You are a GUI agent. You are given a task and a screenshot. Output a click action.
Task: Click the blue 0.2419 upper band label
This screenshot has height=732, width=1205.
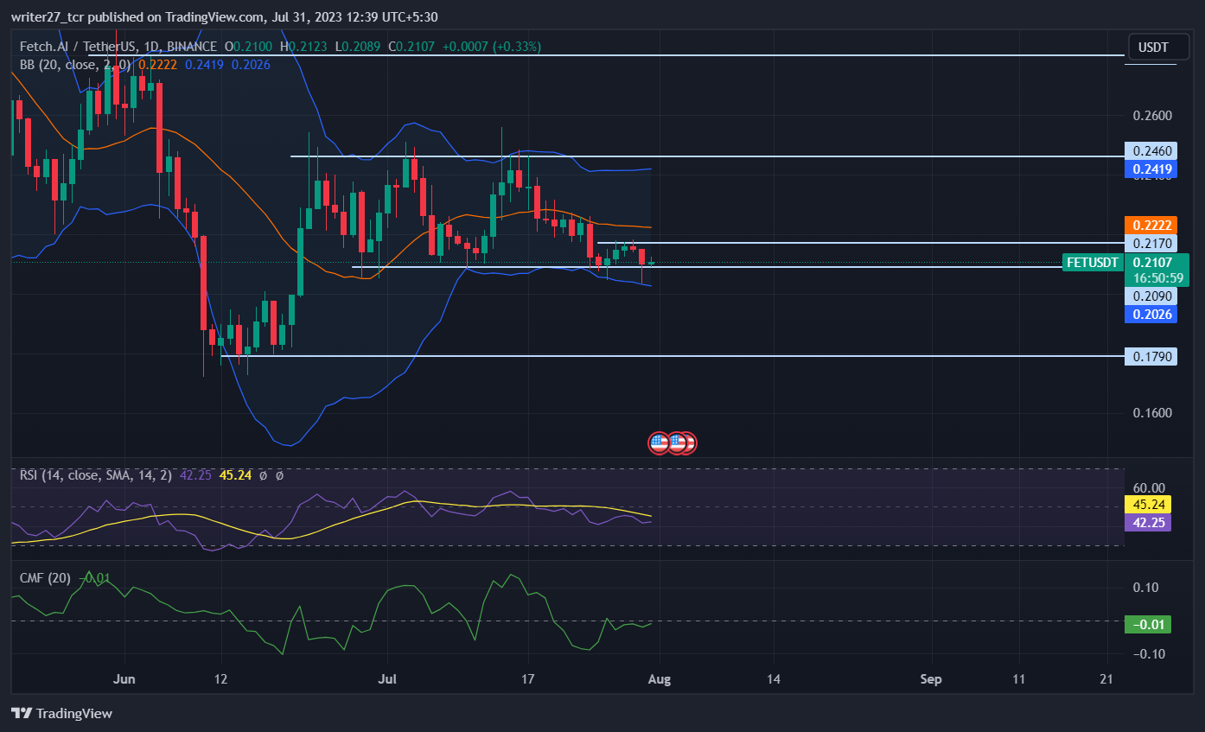(x=1151, y=169)
